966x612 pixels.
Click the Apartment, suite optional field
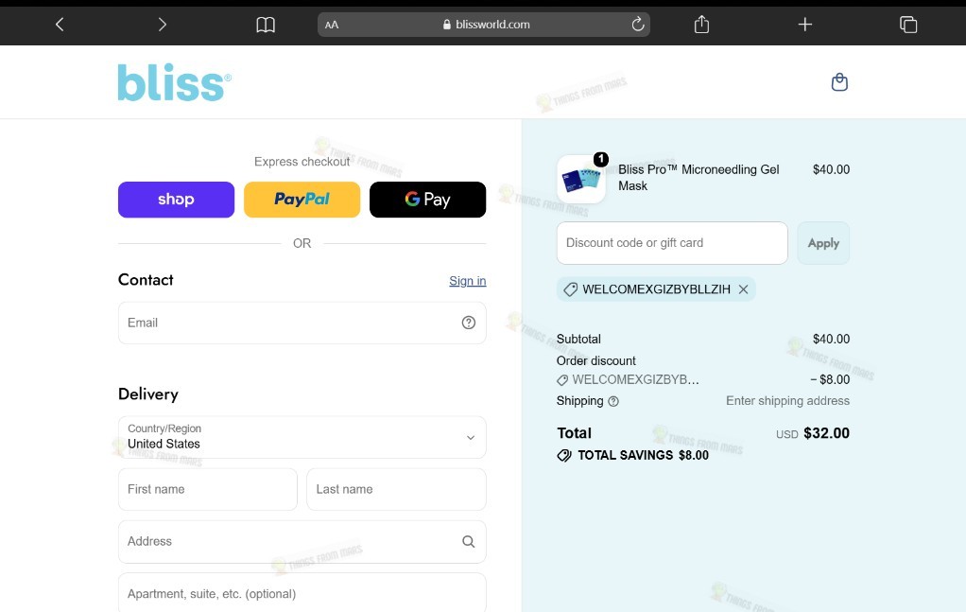tap(302, 593)
